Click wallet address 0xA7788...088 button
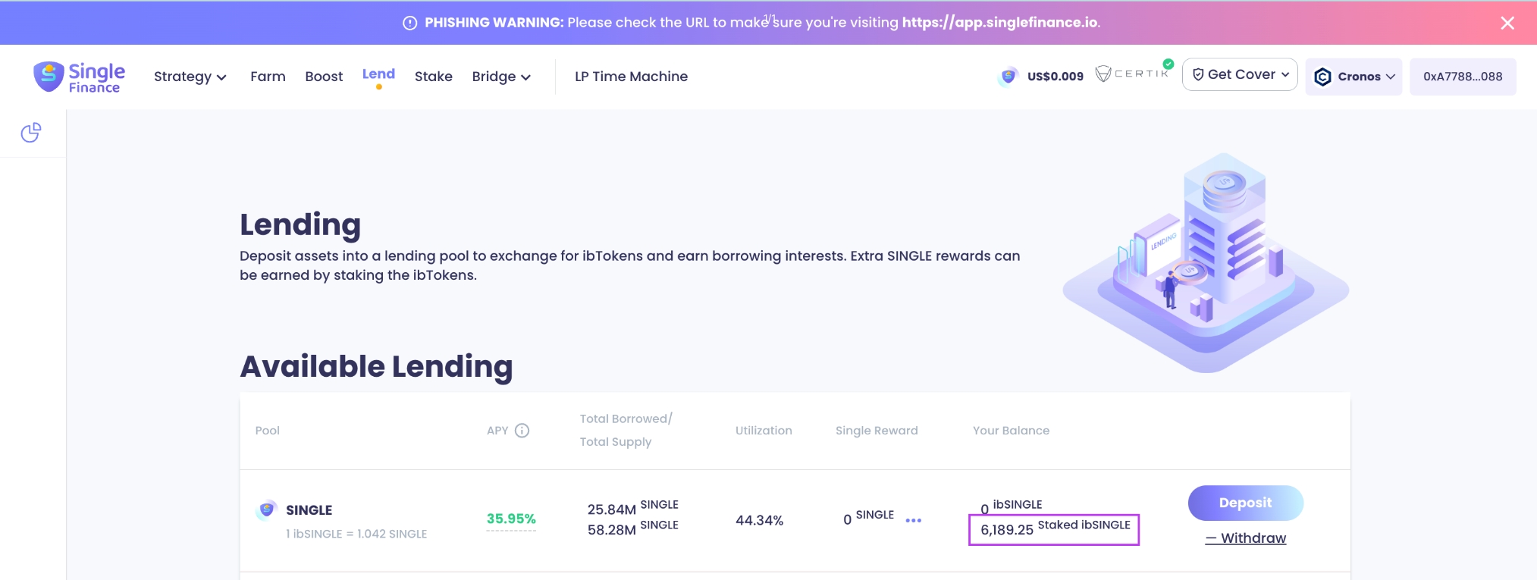Viewport: 1537px width, 580px height. tap(1462, 77)
